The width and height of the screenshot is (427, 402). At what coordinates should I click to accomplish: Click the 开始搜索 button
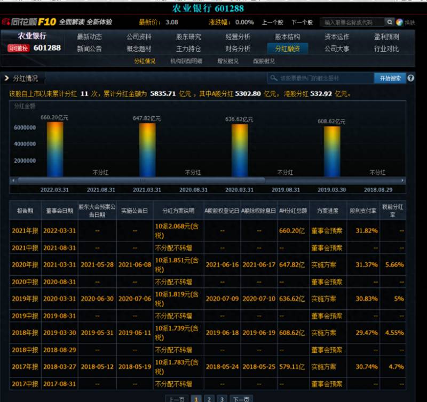[390, 78]
